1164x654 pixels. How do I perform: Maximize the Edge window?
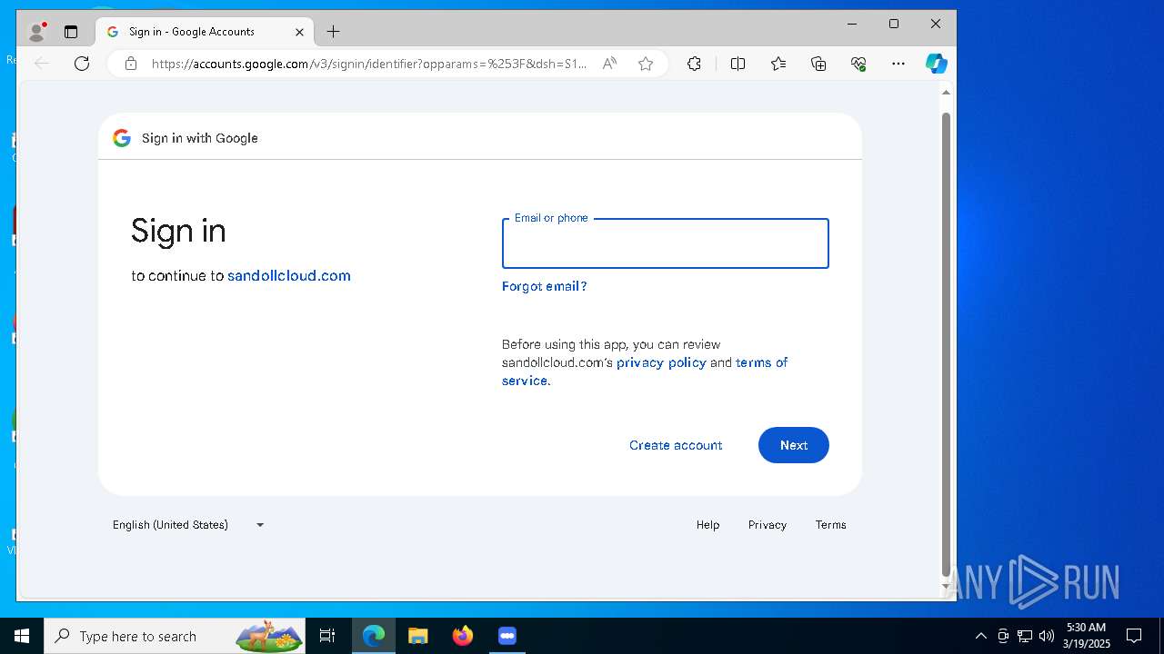894,24
